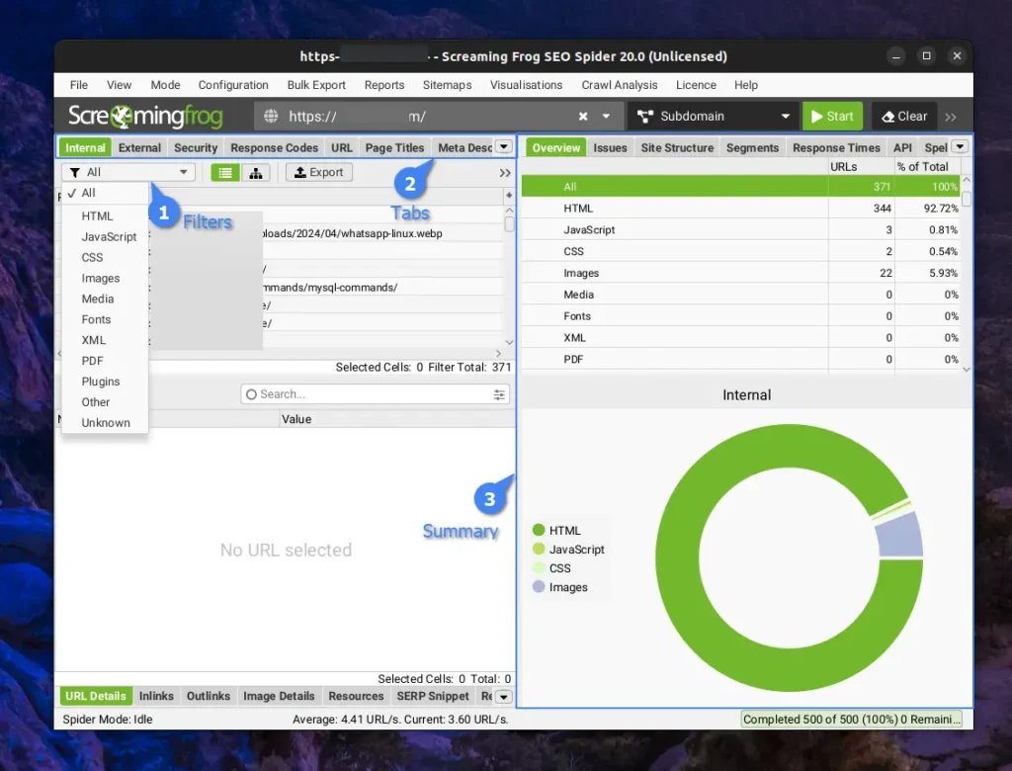
Task: Switch to list view icon
Action: point(225,172)
